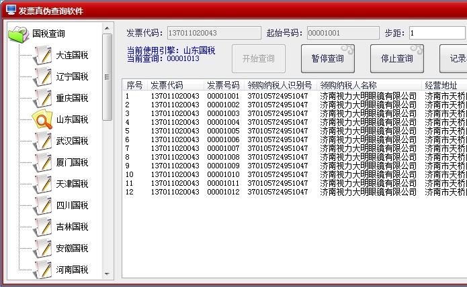Select the 厦门国税 tree entry label
This screenshot has width=467, height=287.
pyautogui.click(x=72, y=162)
